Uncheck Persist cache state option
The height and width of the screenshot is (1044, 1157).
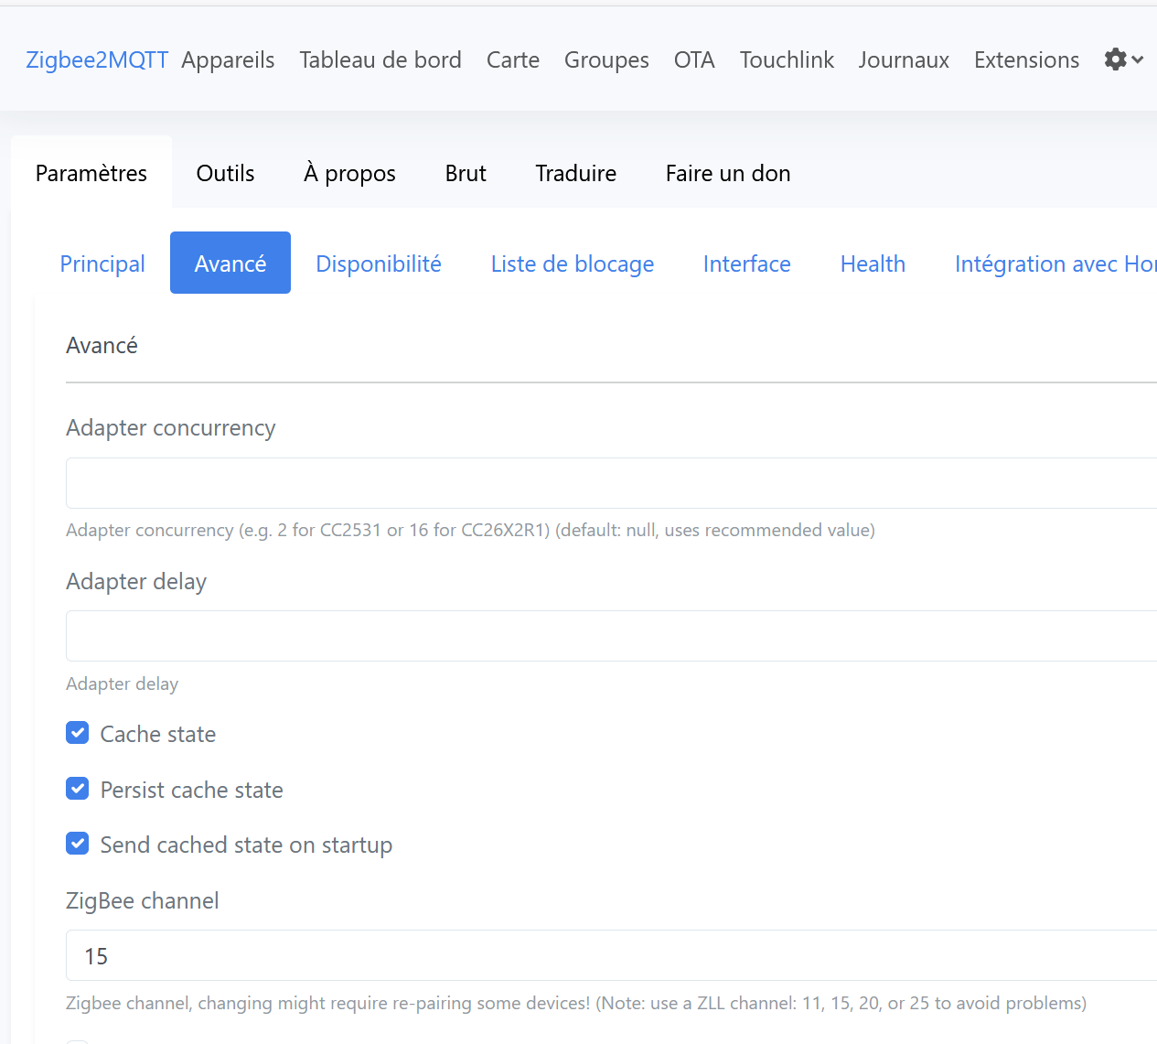(78, 789)
